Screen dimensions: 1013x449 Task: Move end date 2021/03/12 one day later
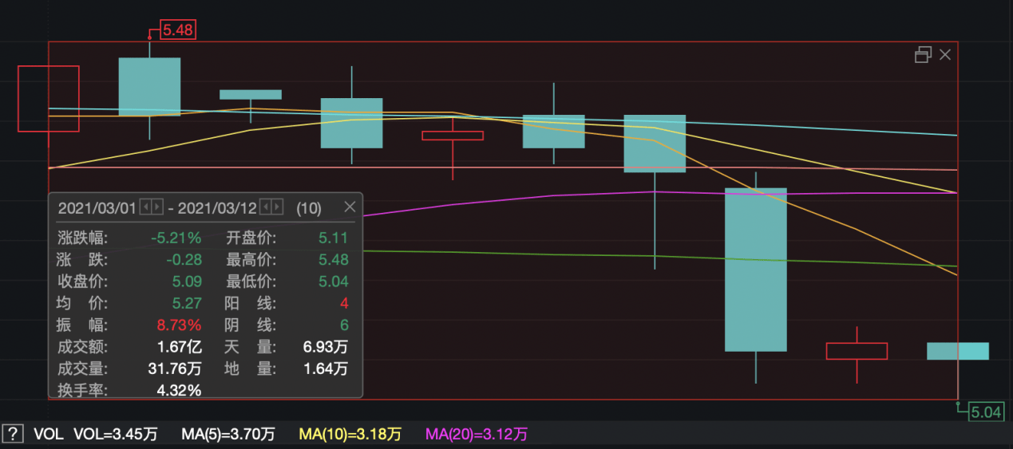(277, 207)
